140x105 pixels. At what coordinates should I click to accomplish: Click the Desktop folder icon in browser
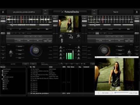click(x=3, y=81)
